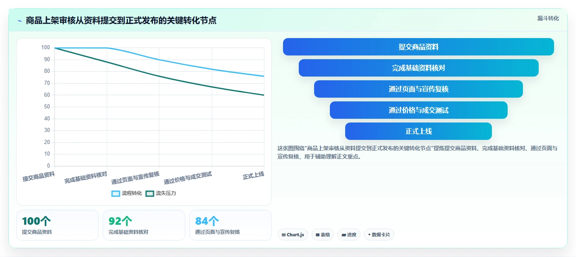Viewport: 576px width, 257px height.
Task: Toggle the 流失压力 legend entry
Action: (x=161, y=193)
